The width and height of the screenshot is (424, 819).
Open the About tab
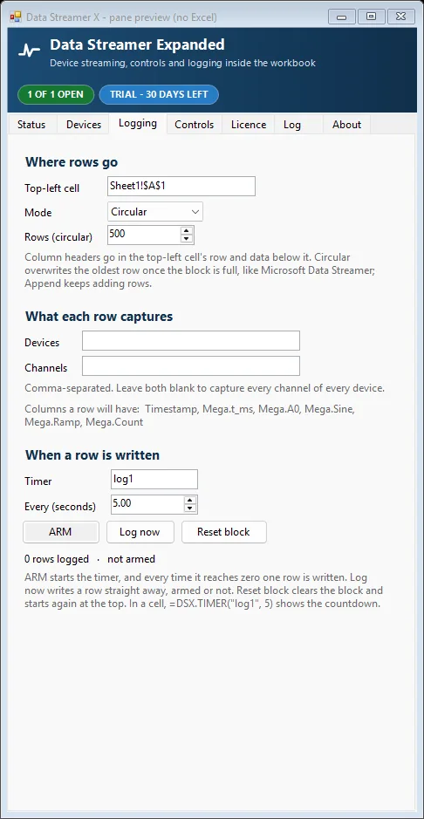coord(346,125)
